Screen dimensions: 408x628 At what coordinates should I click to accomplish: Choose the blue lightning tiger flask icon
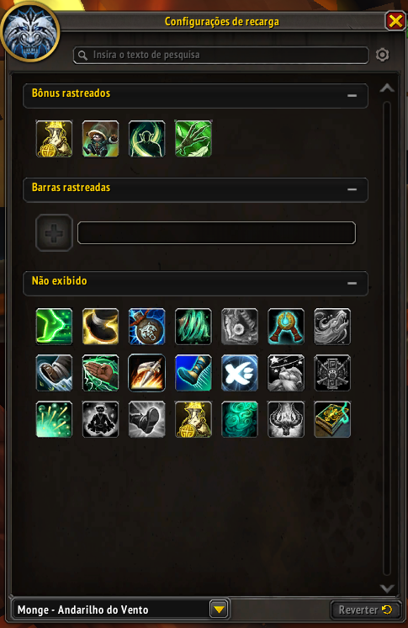point(147,327)
